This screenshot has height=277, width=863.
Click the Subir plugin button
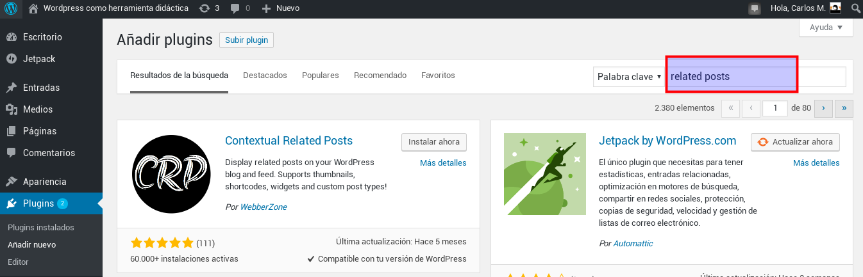pos(246,40)
